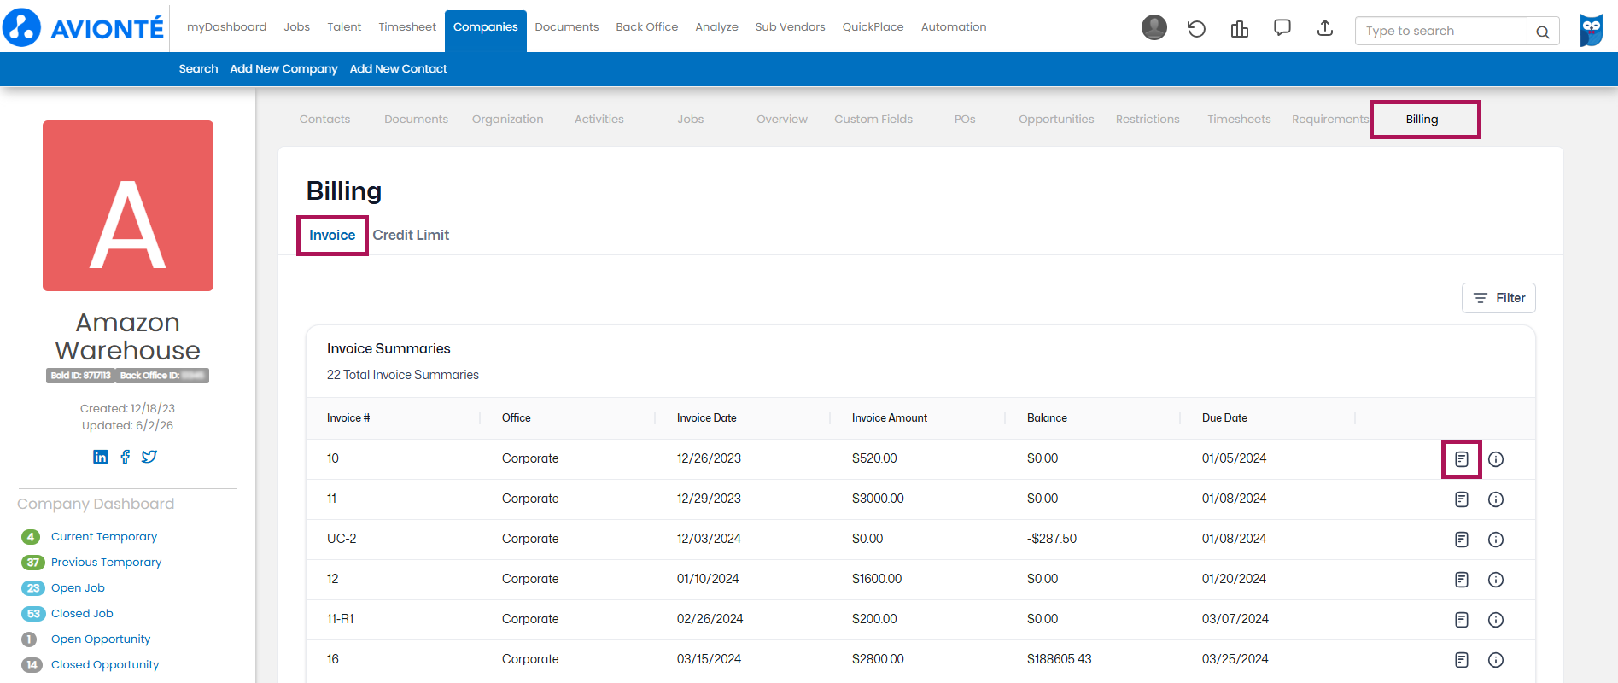Open Previous Temporary dashboard link
This screenshot has width=1618, height=683.
pos(106,563)
